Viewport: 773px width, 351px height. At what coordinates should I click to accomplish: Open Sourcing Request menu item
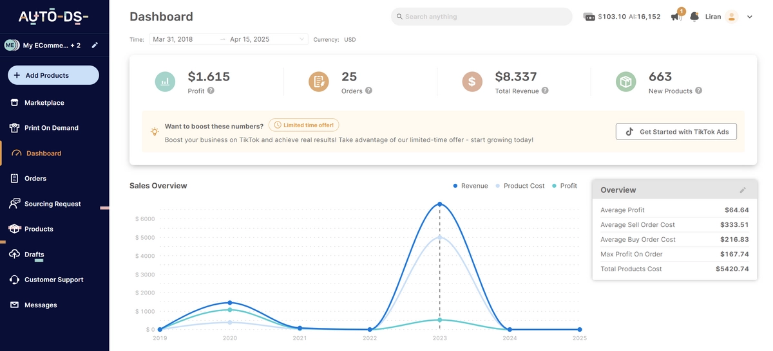(53, 204)
